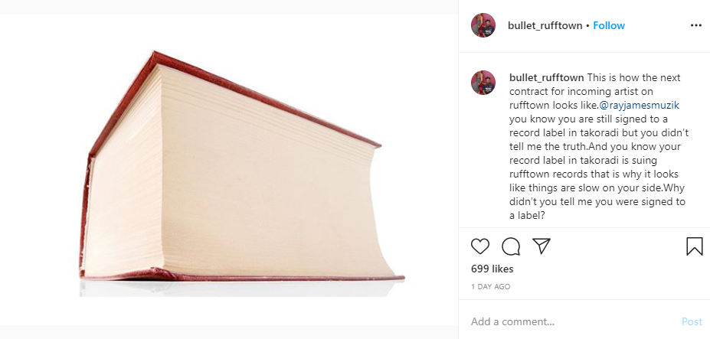This screenshot has width=710, height=339.
Task: Visit the @rayjamesmuzik mention
Action: [640, 106]
